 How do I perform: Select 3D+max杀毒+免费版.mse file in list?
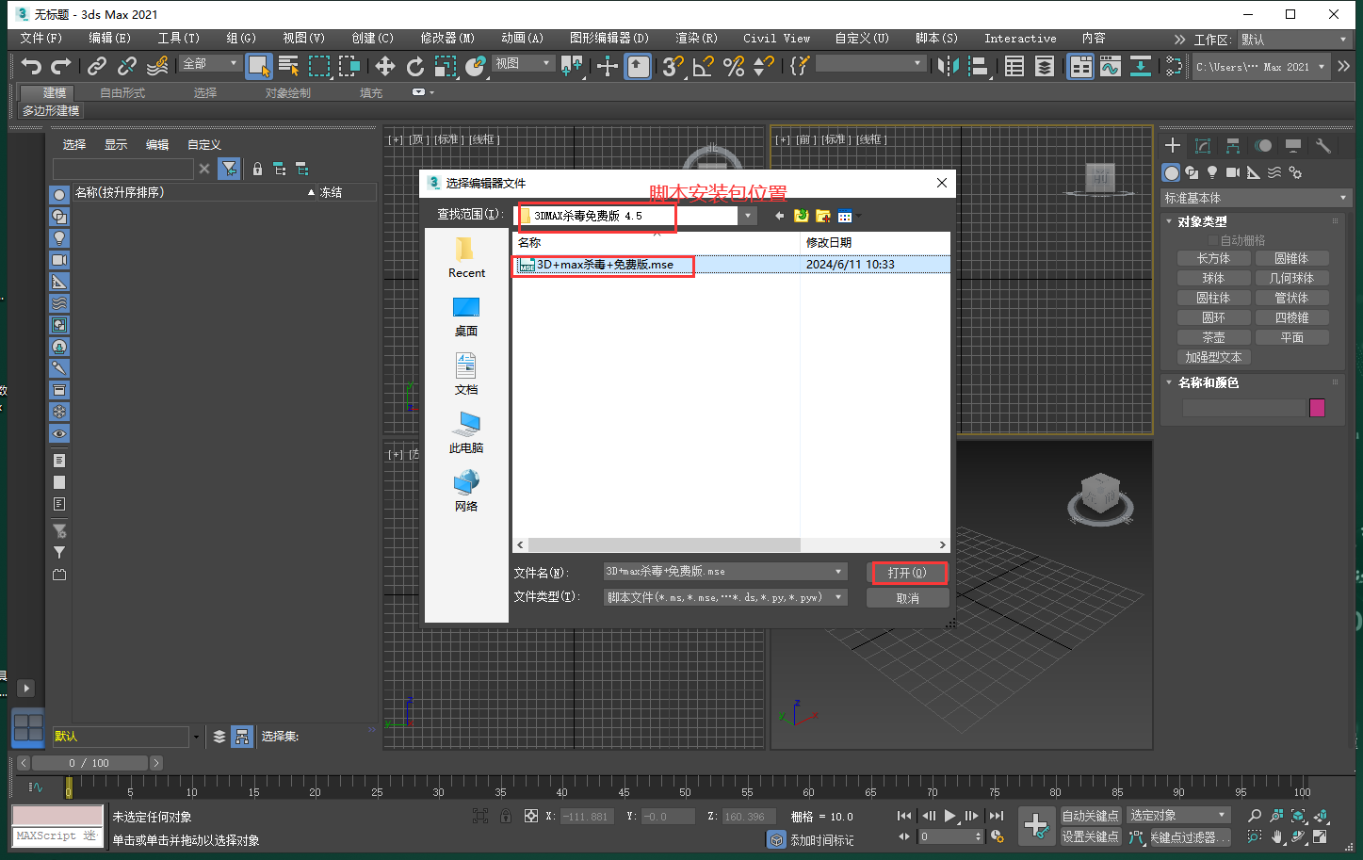(x=605, y=265)
